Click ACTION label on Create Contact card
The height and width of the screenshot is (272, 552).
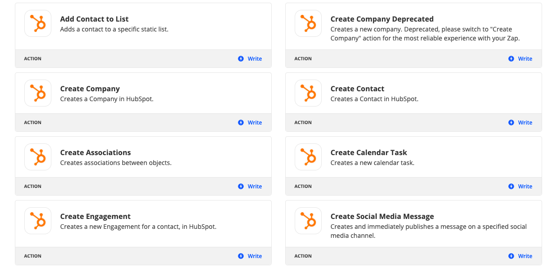(303, 123)
